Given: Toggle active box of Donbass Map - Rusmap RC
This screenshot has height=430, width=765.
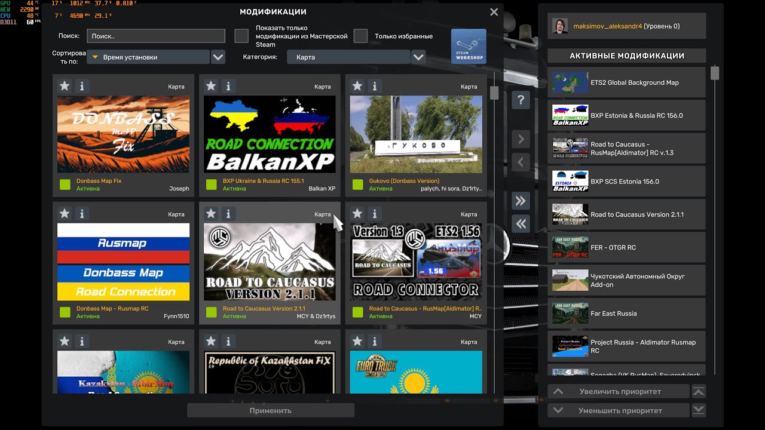Looking at the screenshot, I should point(65,312).
